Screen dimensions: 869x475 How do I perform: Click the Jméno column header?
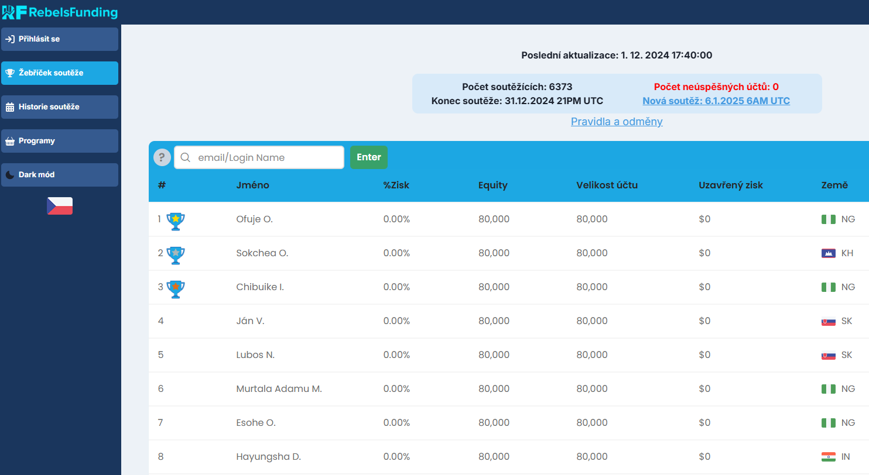tap(253, 185)
